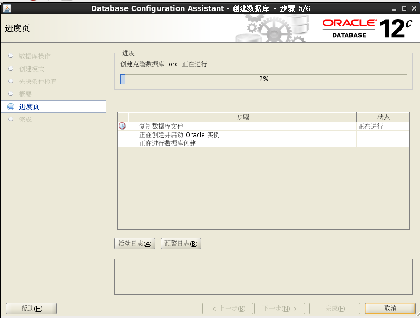Select the active 进度页 step
The width and height of the screenshot is (420, 318).
point(54,107)
